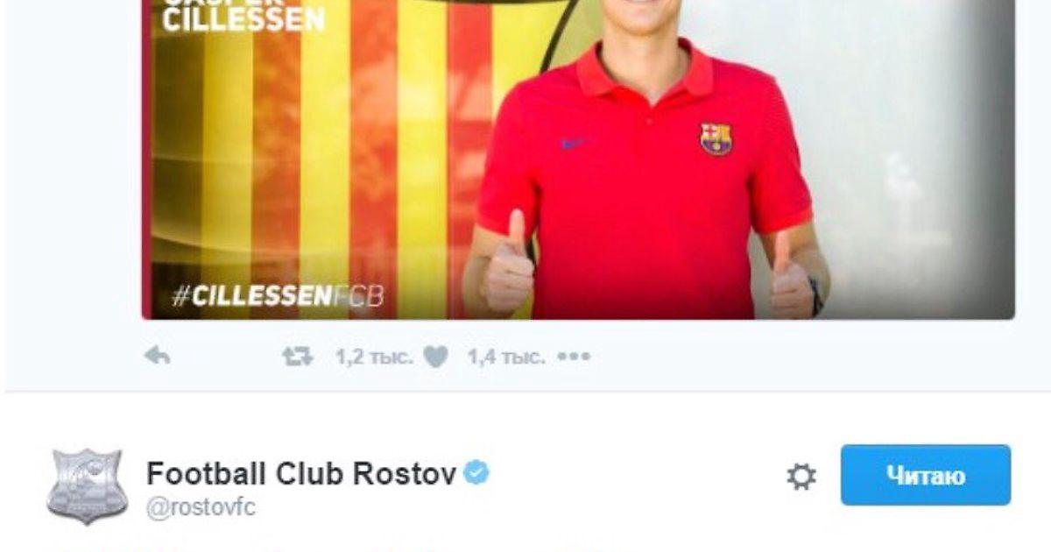Toggle the Читаю following button
The height and width of the screenshot is (552, 1051).
coord(926,475)
